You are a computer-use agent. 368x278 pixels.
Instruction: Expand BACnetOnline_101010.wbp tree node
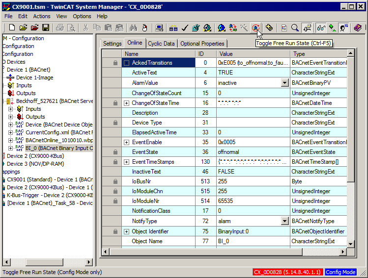[10, 140]
